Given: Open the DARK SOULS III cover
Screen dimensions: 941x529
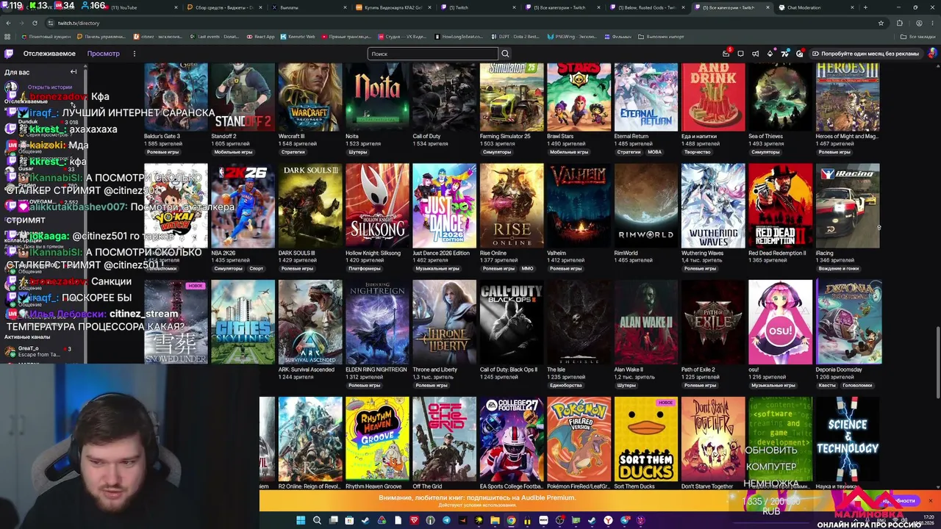Looking at the screenshot, I should pos(310,206).
